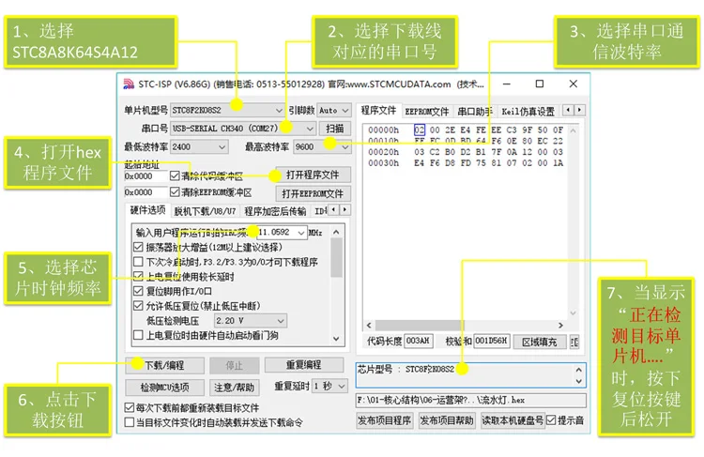The width and height of the screenshot is (704, 457).
Task: Click hex view scroll right arrow
Action: coord(560,325)
